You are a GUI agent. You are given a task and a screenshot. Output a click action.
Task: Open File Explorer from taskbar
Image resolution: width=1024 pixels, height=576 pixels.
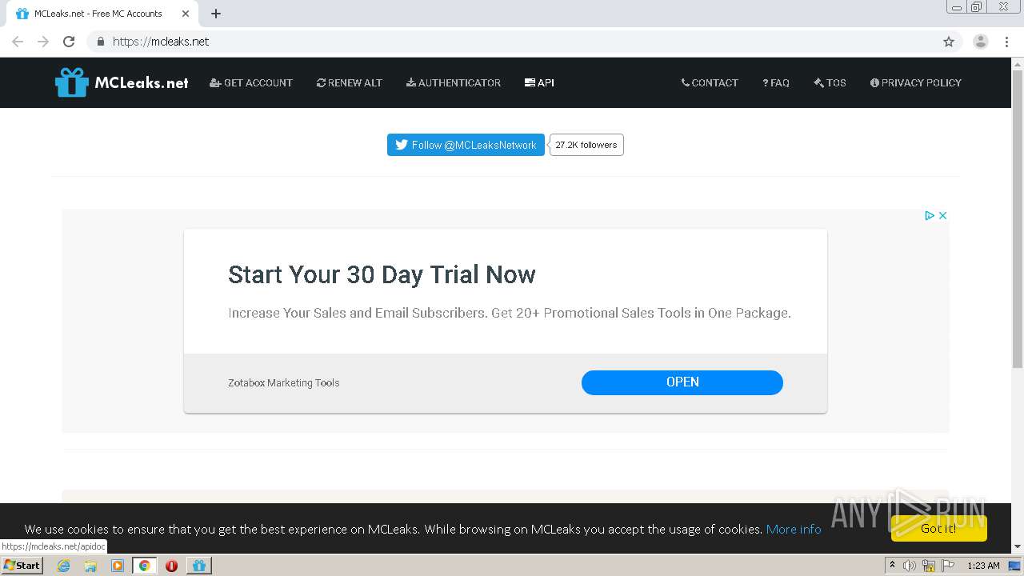coord(90,566)
